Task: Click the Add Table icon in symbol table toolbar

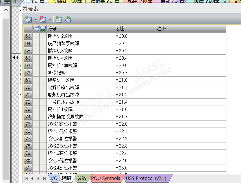Action: [x=29, y=19]
